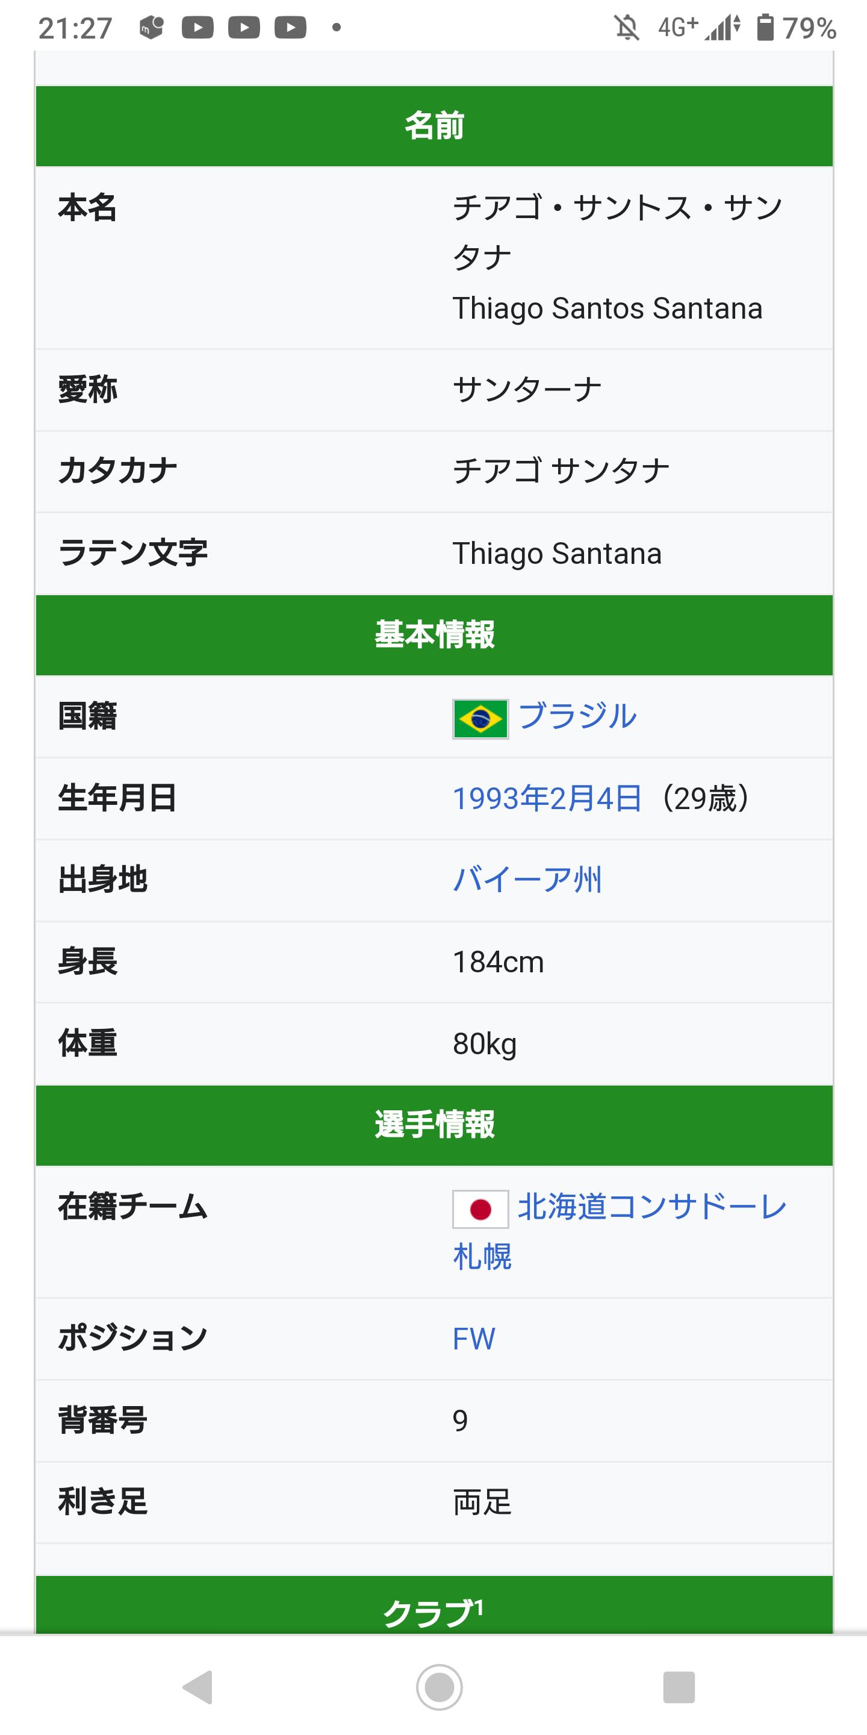Tap the 選手情報 section header

(434, 1125)
